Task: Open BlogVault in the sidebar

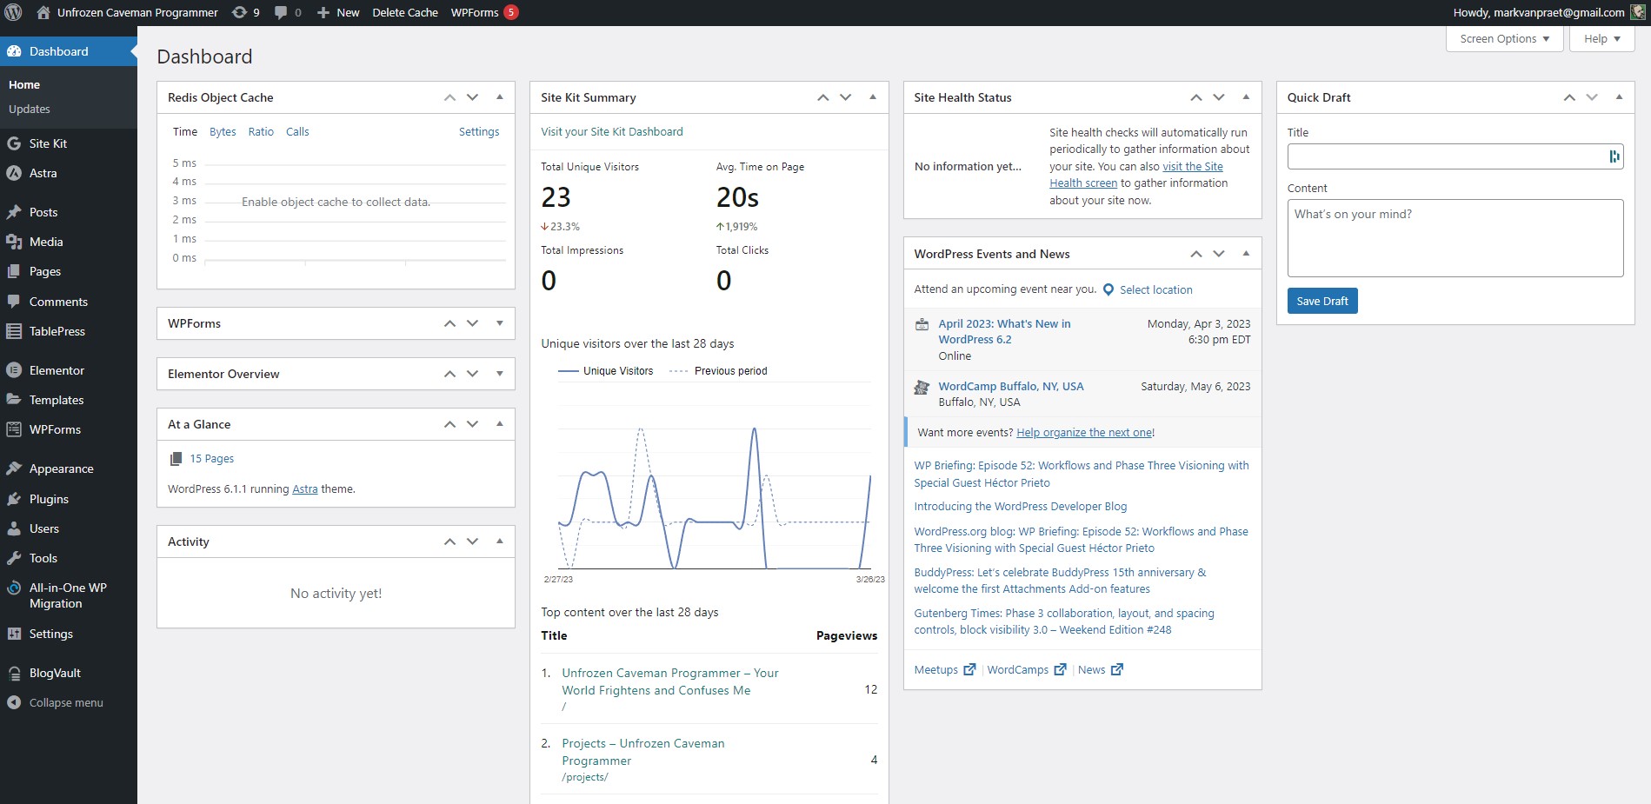Action: click(55, 673)
